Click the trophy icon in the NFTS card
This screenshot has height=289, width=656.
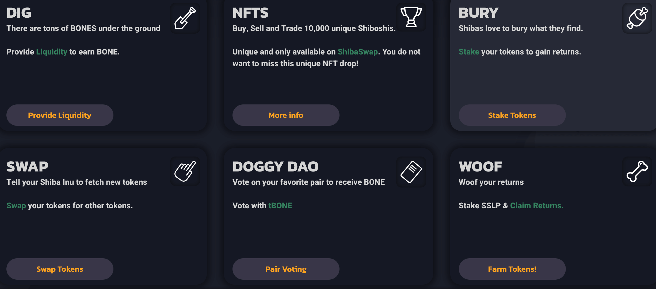(411, 17)
